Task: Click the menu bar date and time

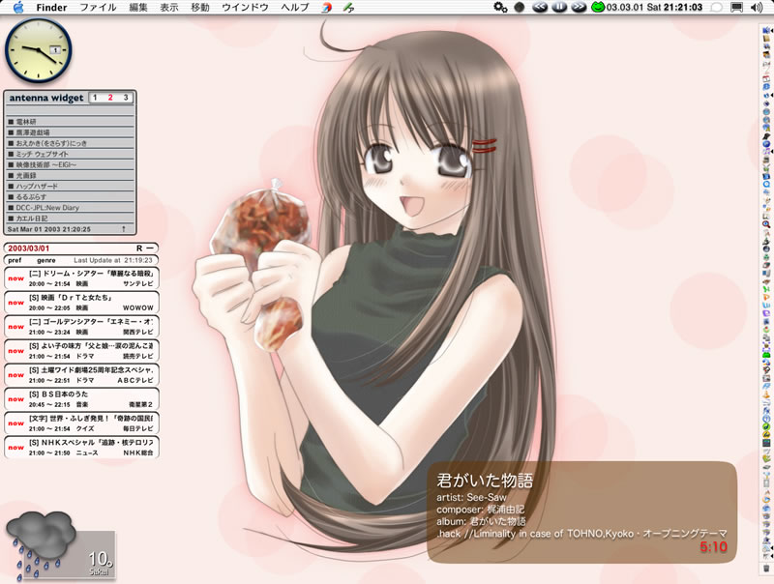Action: (x=654, y=8)
